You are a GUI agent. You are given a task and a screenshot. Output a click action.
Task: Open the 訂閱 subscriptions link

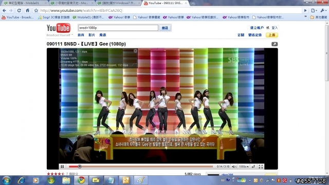[241, 35]
